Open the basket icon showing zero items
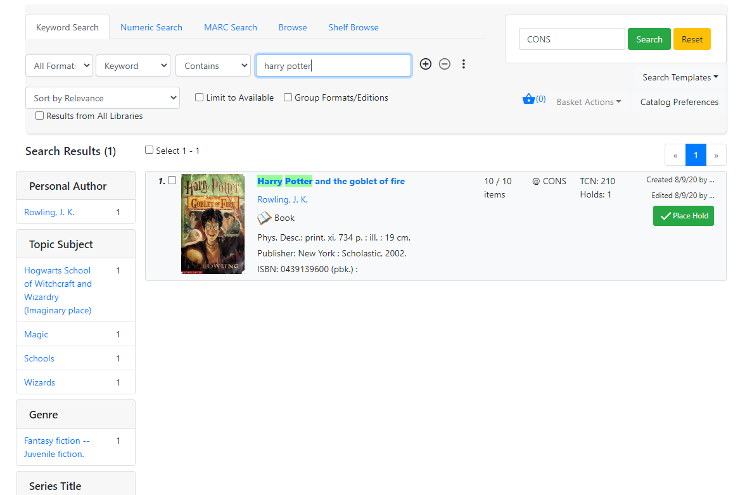The image size is (752, 495). pos(529,99)
